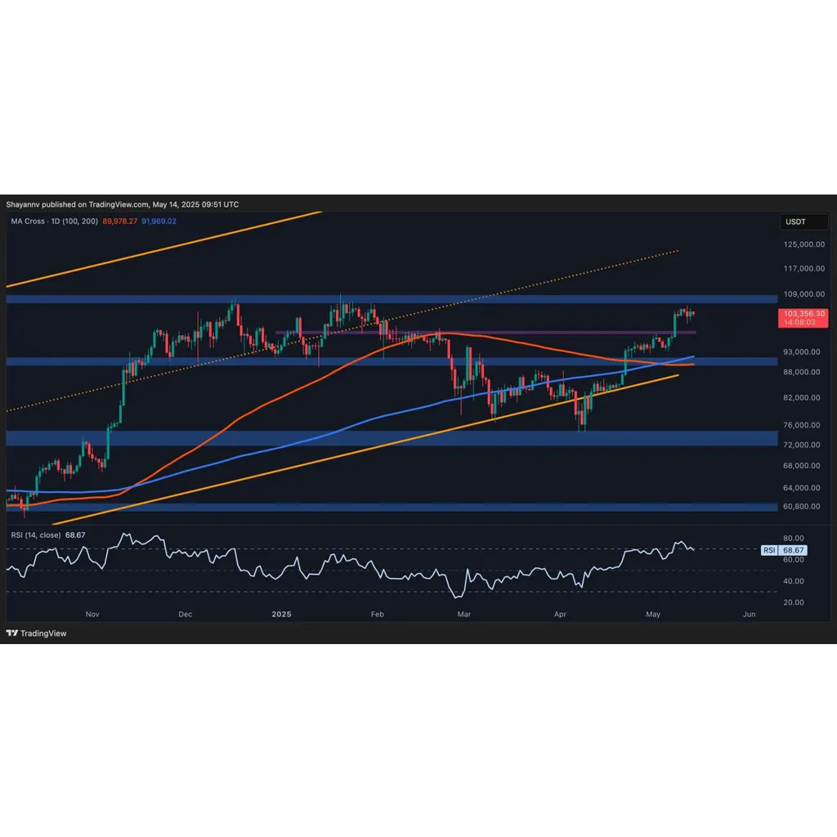Image resolution: width=837 pixels, height=837 pixels.
Task: Click the TradingView logo at bottom left
Action: pyautogui.click(x=36, y=633)
